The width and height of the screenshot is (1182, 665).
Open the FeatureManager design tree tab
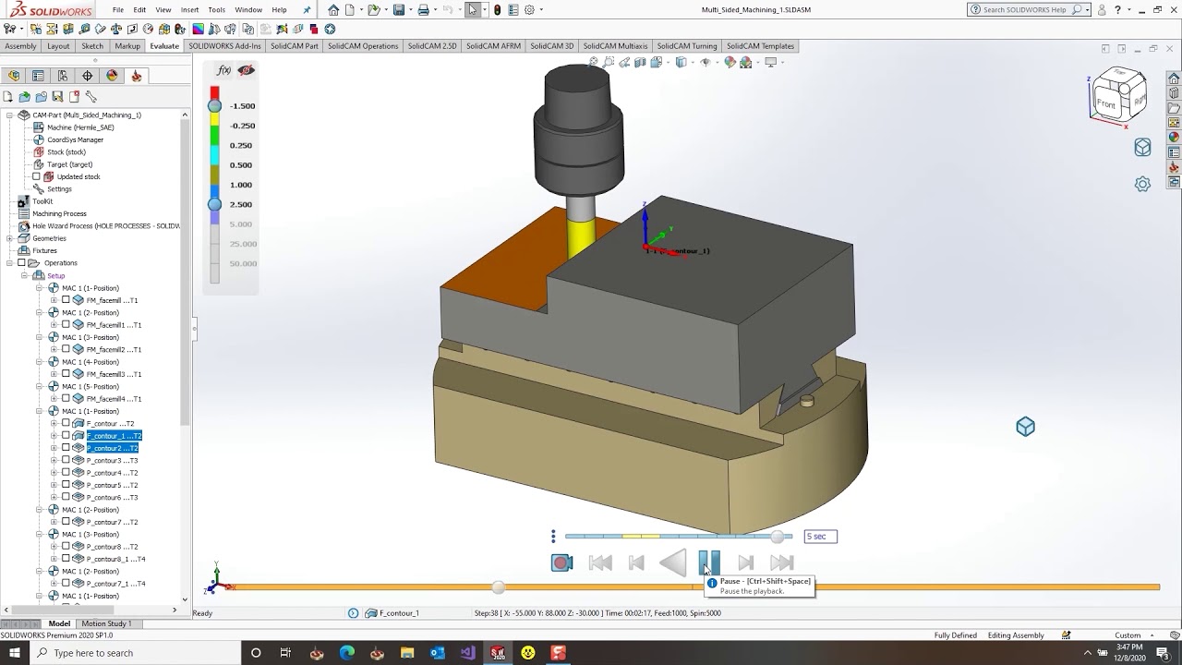(x=14, y=76)
